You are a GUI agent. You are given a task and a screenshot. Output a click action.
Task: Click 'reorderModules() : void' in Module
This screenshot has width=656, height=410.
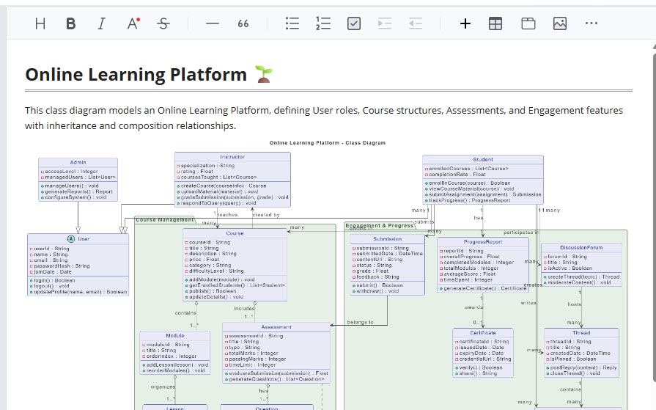click(x=175, y=370)
